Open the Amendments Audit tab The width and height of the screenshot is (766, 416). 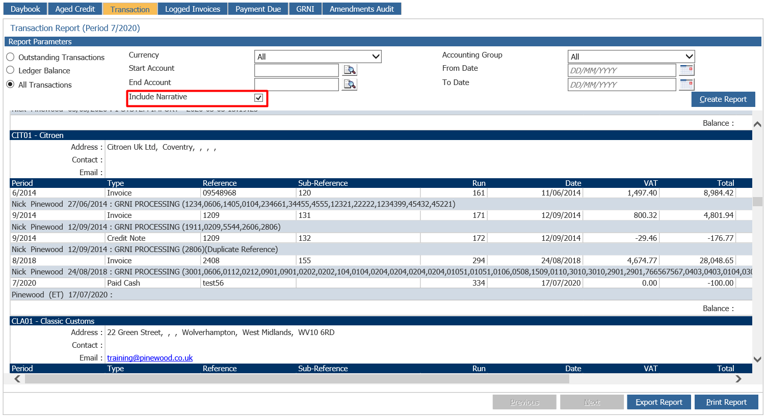361,8
